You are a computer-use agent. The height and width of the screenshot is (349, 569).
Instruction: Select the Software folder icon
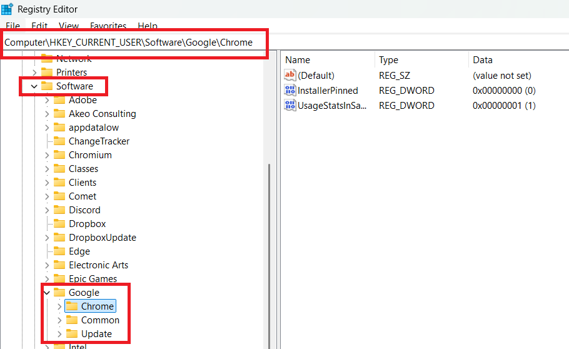point(47,86)
